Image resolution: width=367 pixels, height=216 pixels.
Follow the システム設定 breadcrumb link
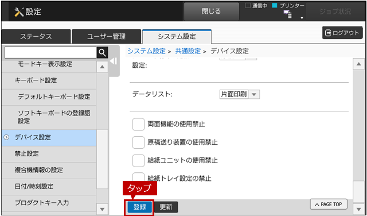(147, 51)
